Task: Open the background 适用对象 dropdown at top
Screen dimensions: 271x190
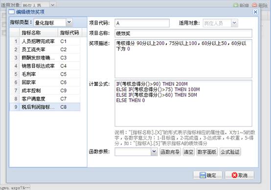Action: tap(52, 5)
